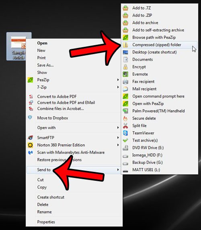Select Create shortcut menu entry
The image size is (201, 230).
point(74,197)
